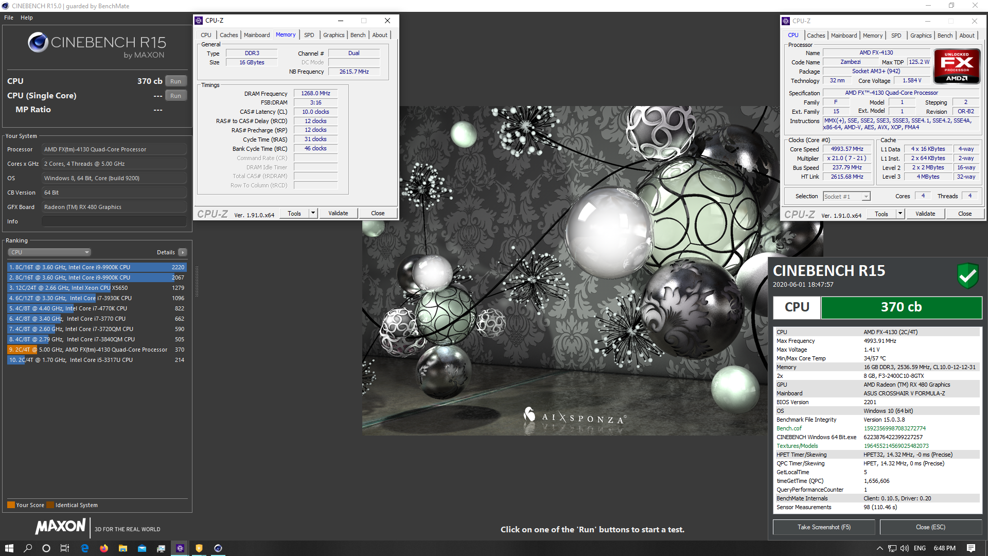Screen dimensions: 988x556
Task: Click the Windows Start button
Action: [9, 548]
